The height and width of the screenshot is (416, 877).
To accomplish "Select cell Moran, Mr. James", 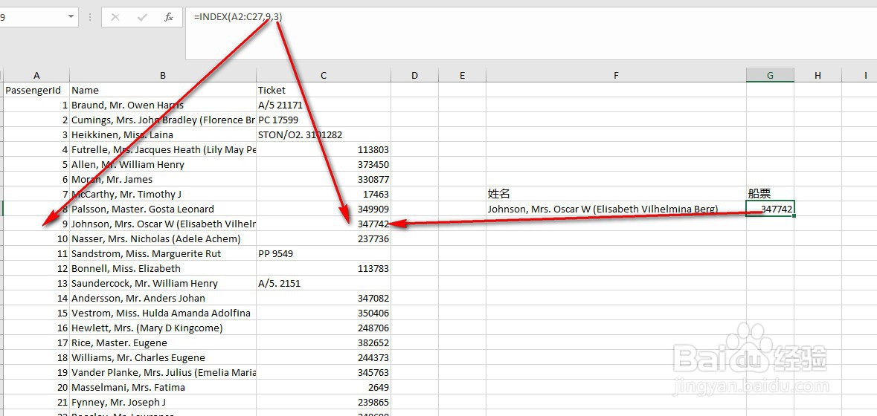I will (163, 179).
